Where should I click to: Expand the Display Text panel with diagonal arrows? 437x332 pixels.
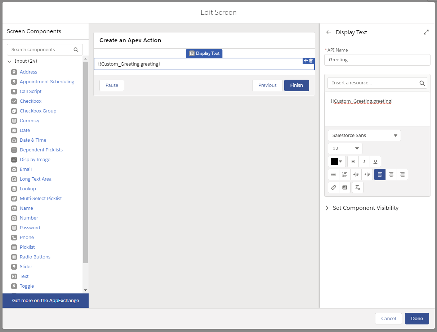click(426, 32)
